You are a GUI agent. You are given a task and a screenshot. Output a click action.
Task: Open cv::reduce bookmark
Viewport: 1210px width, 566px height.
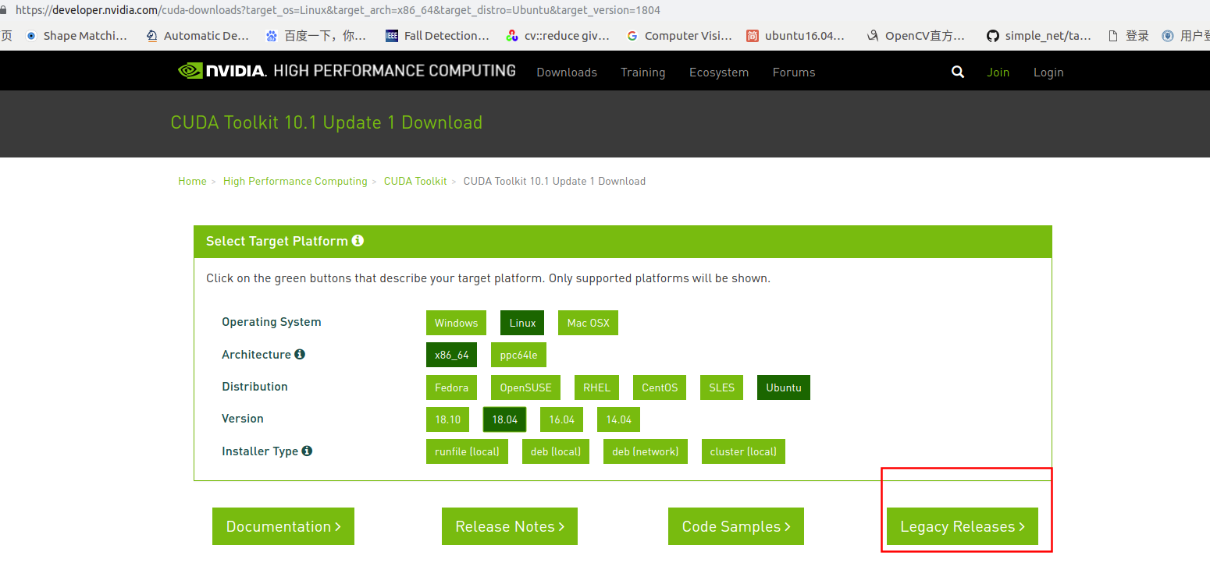[x=557, y=36]
